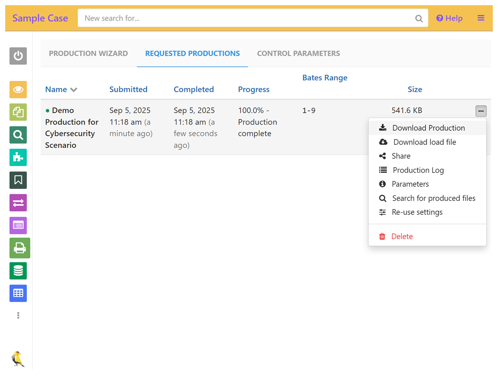Click the Help link in header
This screenshot has height=376, width=498.
(449, 18)
